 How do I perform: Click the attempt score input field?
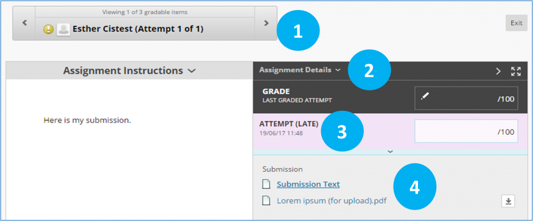tap(466, 131)
